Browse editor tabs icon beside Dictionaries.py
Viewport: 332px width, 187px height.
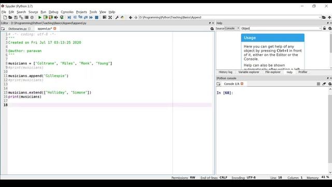[x=3, y=29]
